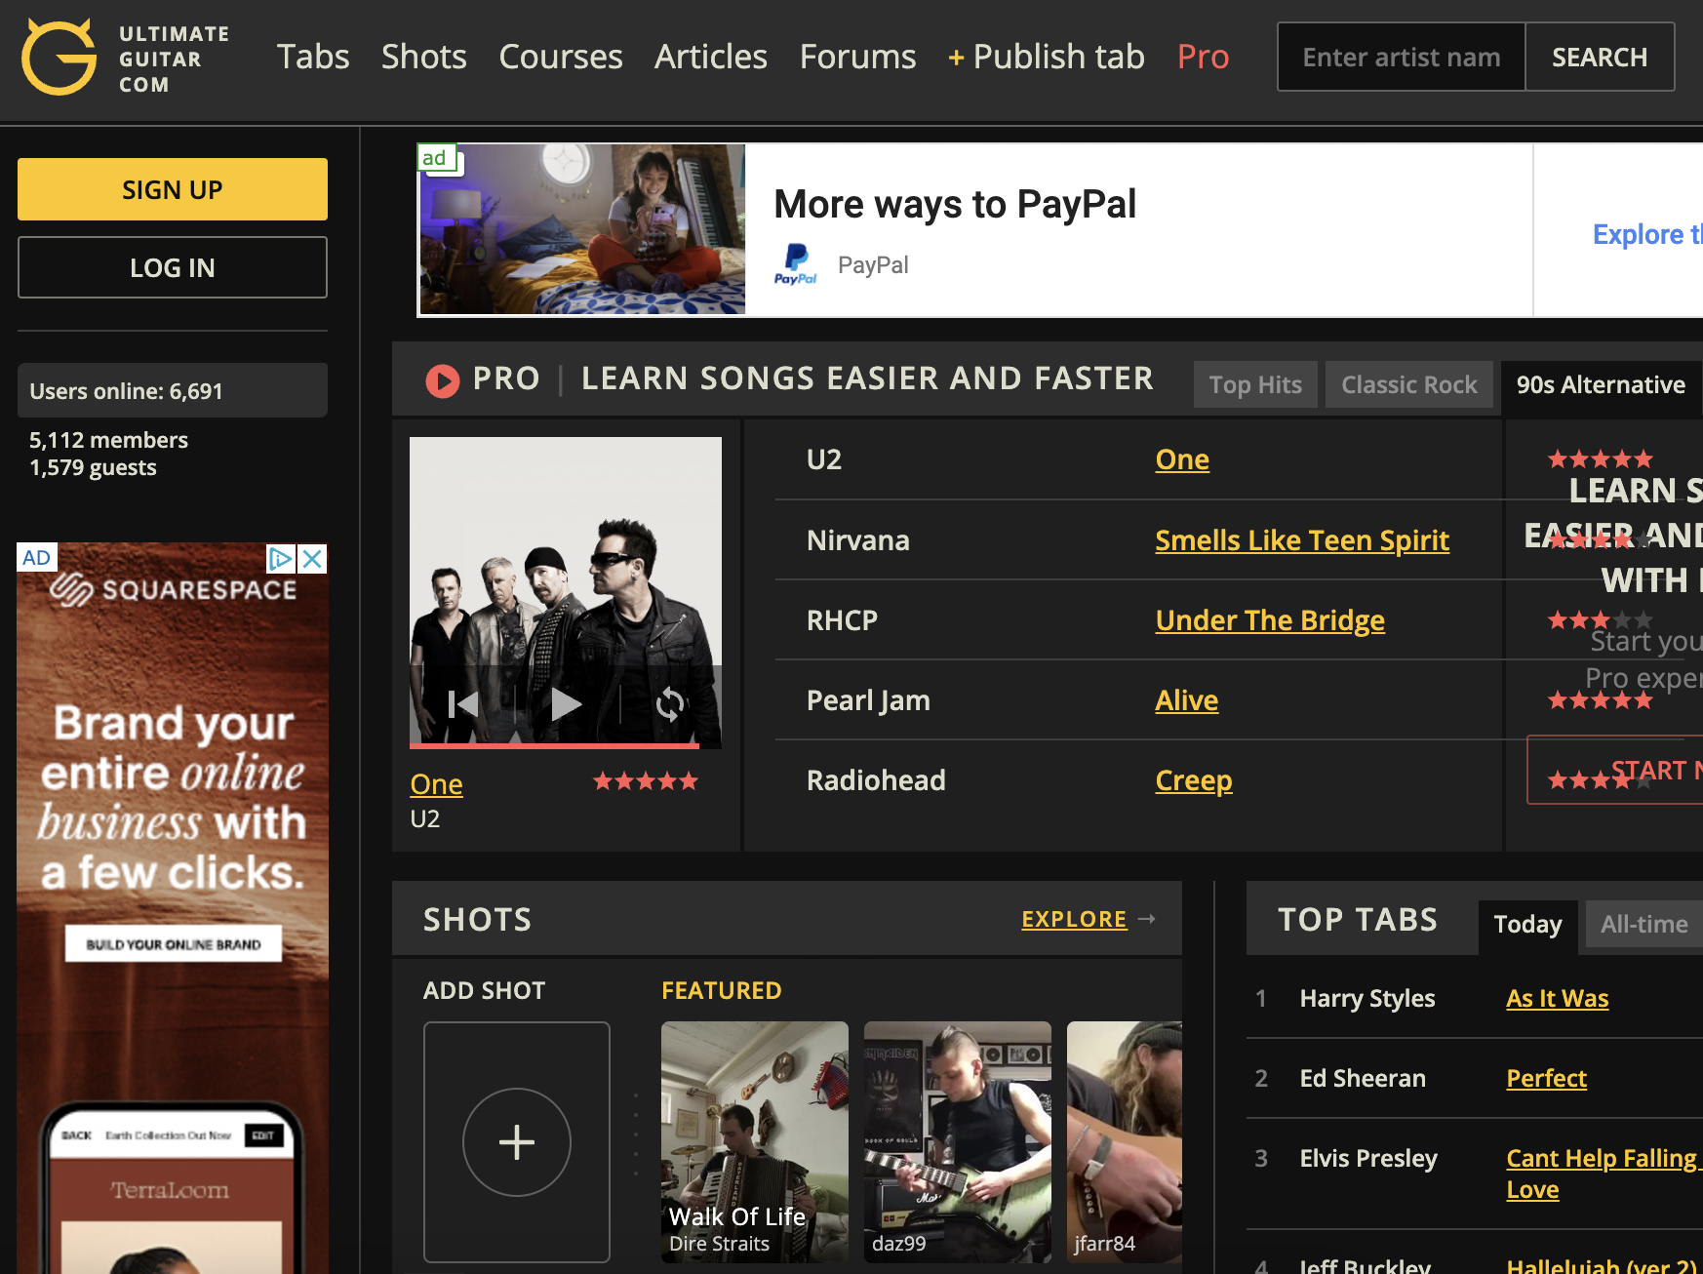
Task: Open the Tabs menu
Action: 313,57
